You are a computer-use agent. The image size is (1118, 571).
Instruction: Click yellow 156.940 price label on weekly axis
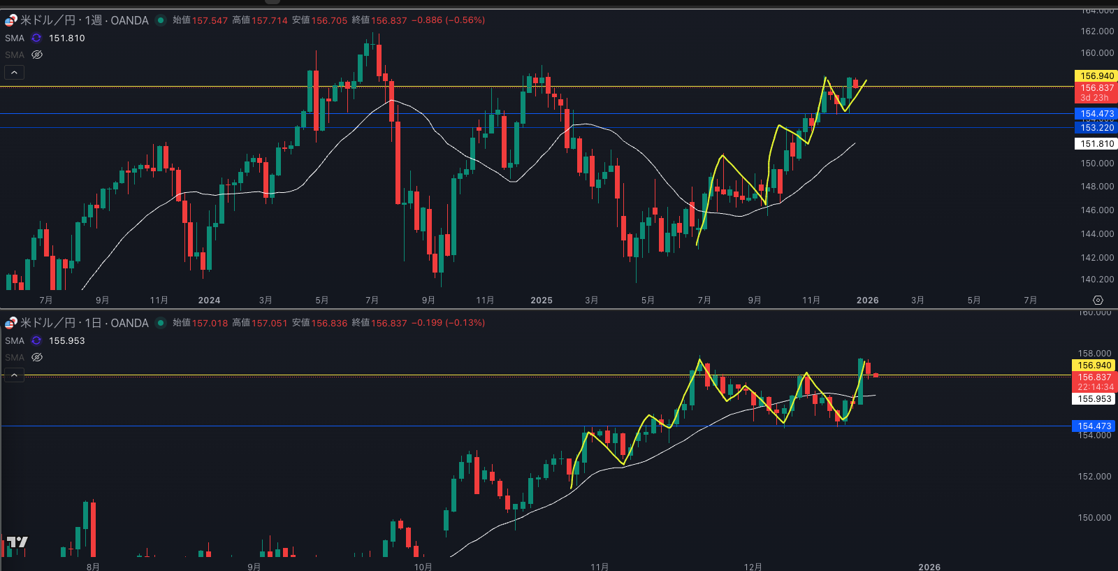[1096, 76]
